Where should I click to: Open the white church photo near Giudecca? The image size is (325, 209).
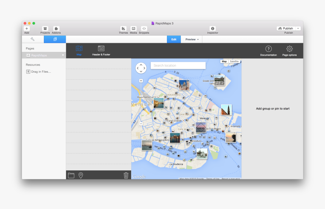click(202, 154)
